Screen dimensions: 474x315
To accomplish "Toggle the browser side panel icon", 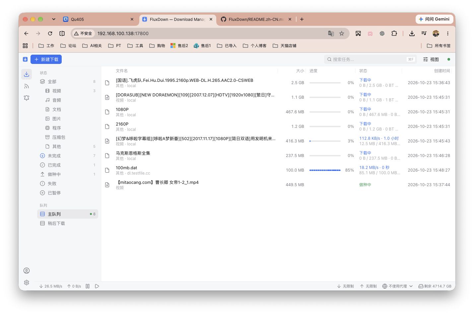I will 62,33.
